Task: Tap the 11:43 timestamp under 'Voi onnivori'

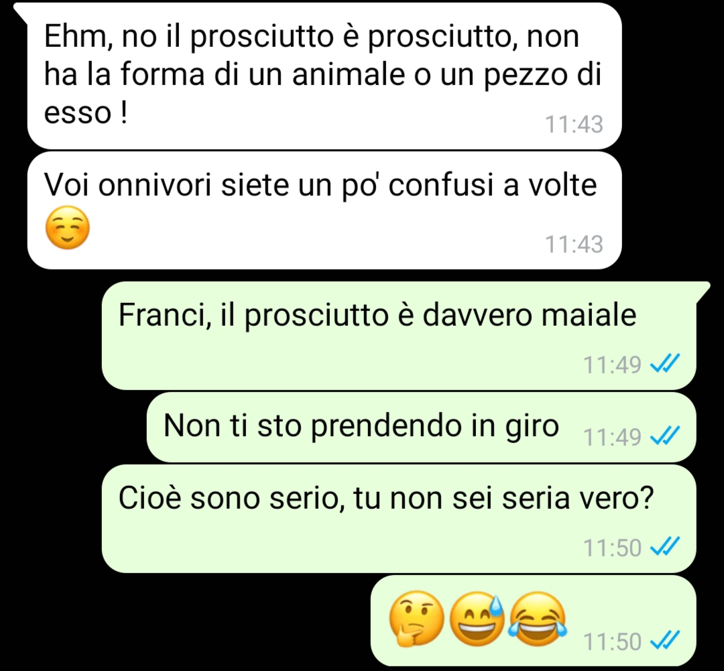Action: pyautogui.click(x=574, y=244)
